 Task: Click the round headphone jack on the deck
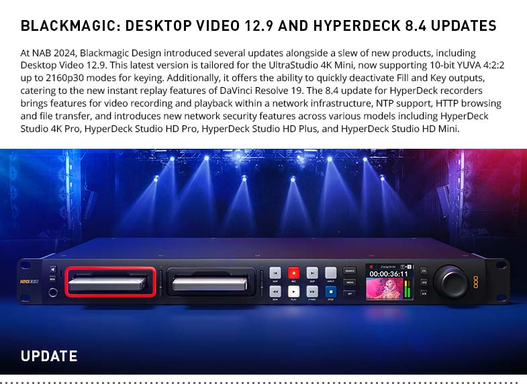(53, 292)
